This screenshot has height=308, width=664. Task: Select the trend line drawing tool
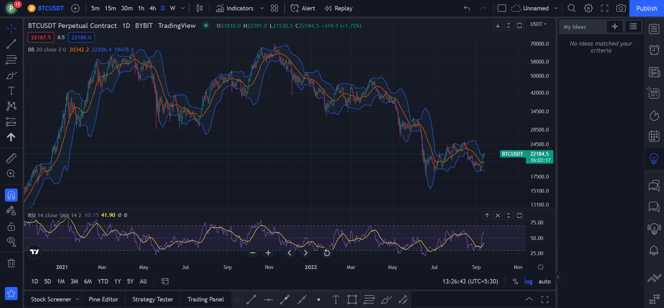(11, 44)
